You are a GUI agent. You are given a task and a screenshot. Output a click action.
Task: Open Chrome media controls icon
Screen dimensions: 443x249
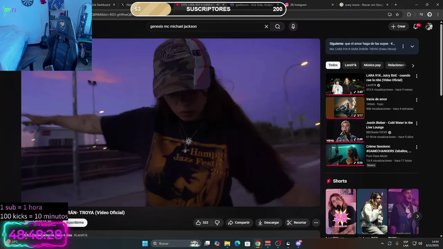[x=421, y=15]
